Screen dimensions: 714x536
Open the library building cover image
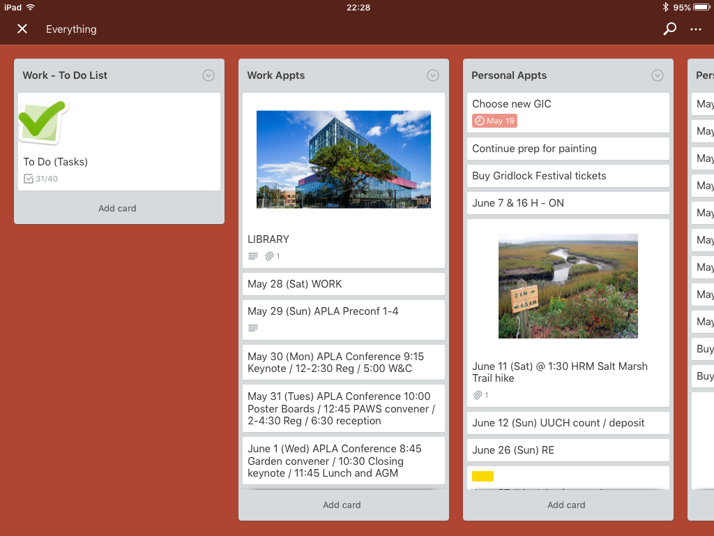(344, 159)
